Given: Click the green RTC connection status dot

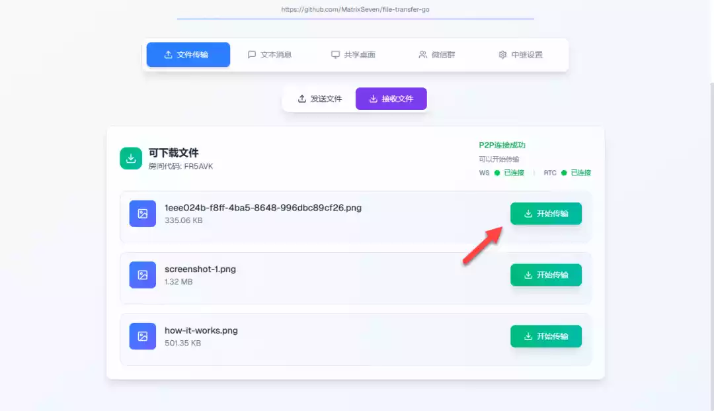Looking at the screenshot, I should pos(564,173).
